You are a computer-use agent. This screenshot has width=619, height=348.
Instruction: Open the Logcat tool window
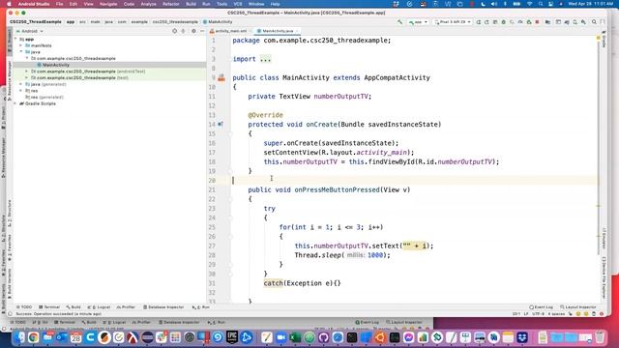[99, 307]
